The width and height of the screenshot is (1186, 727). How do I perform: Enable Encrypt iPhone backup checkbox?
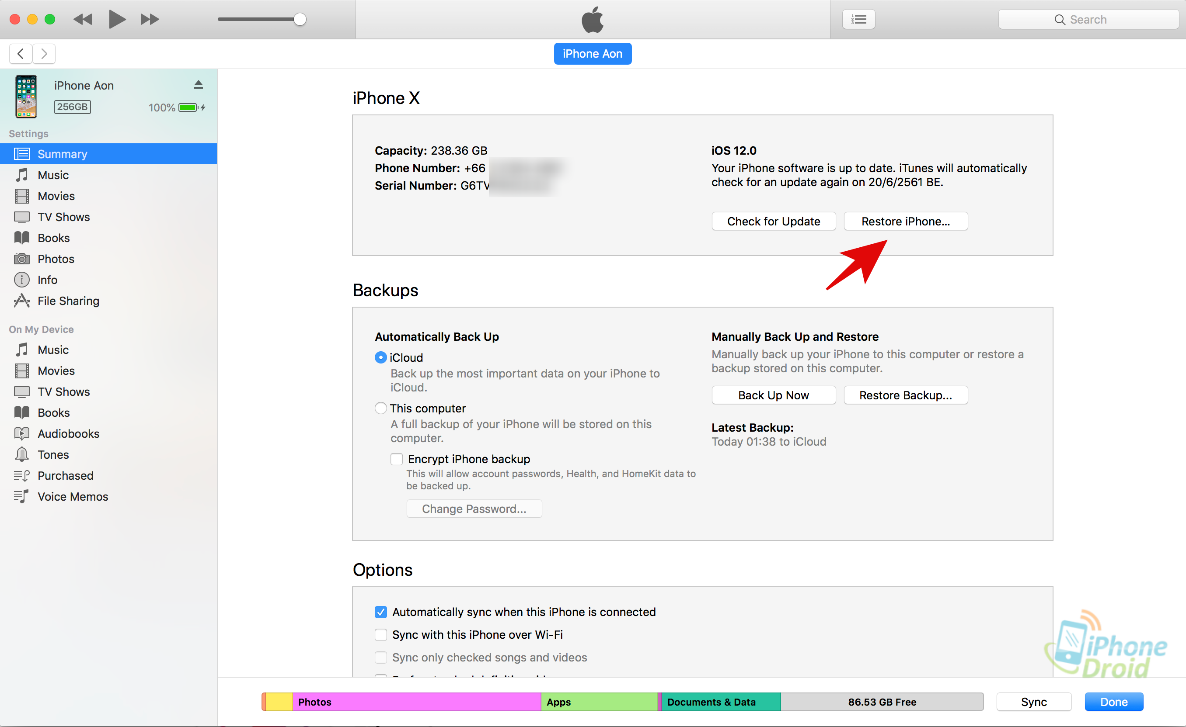(397, 459)
